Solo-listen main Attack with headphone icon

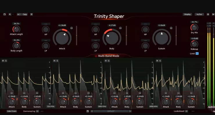(71, 28)
